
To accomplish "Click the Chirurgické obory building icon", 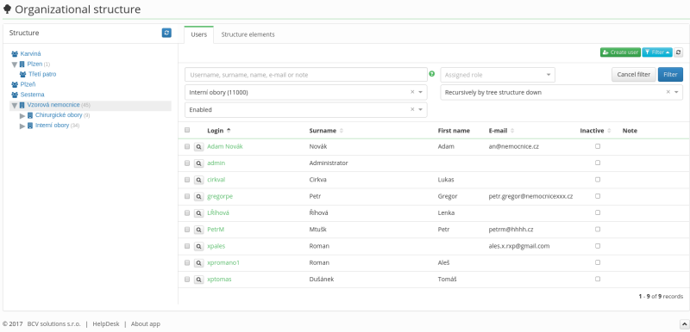I will coord(30,115).
